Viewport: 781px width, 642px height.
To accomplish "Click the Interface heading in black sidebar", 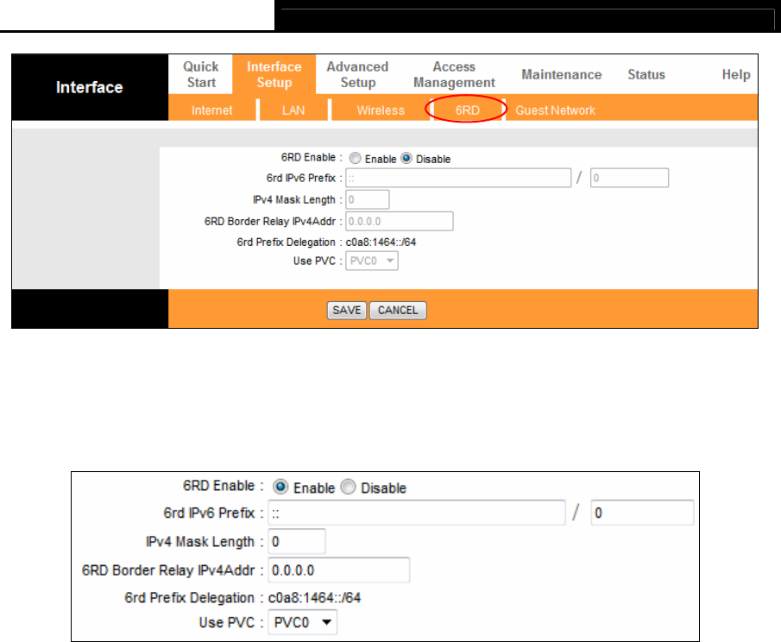I will coord(89,87).
